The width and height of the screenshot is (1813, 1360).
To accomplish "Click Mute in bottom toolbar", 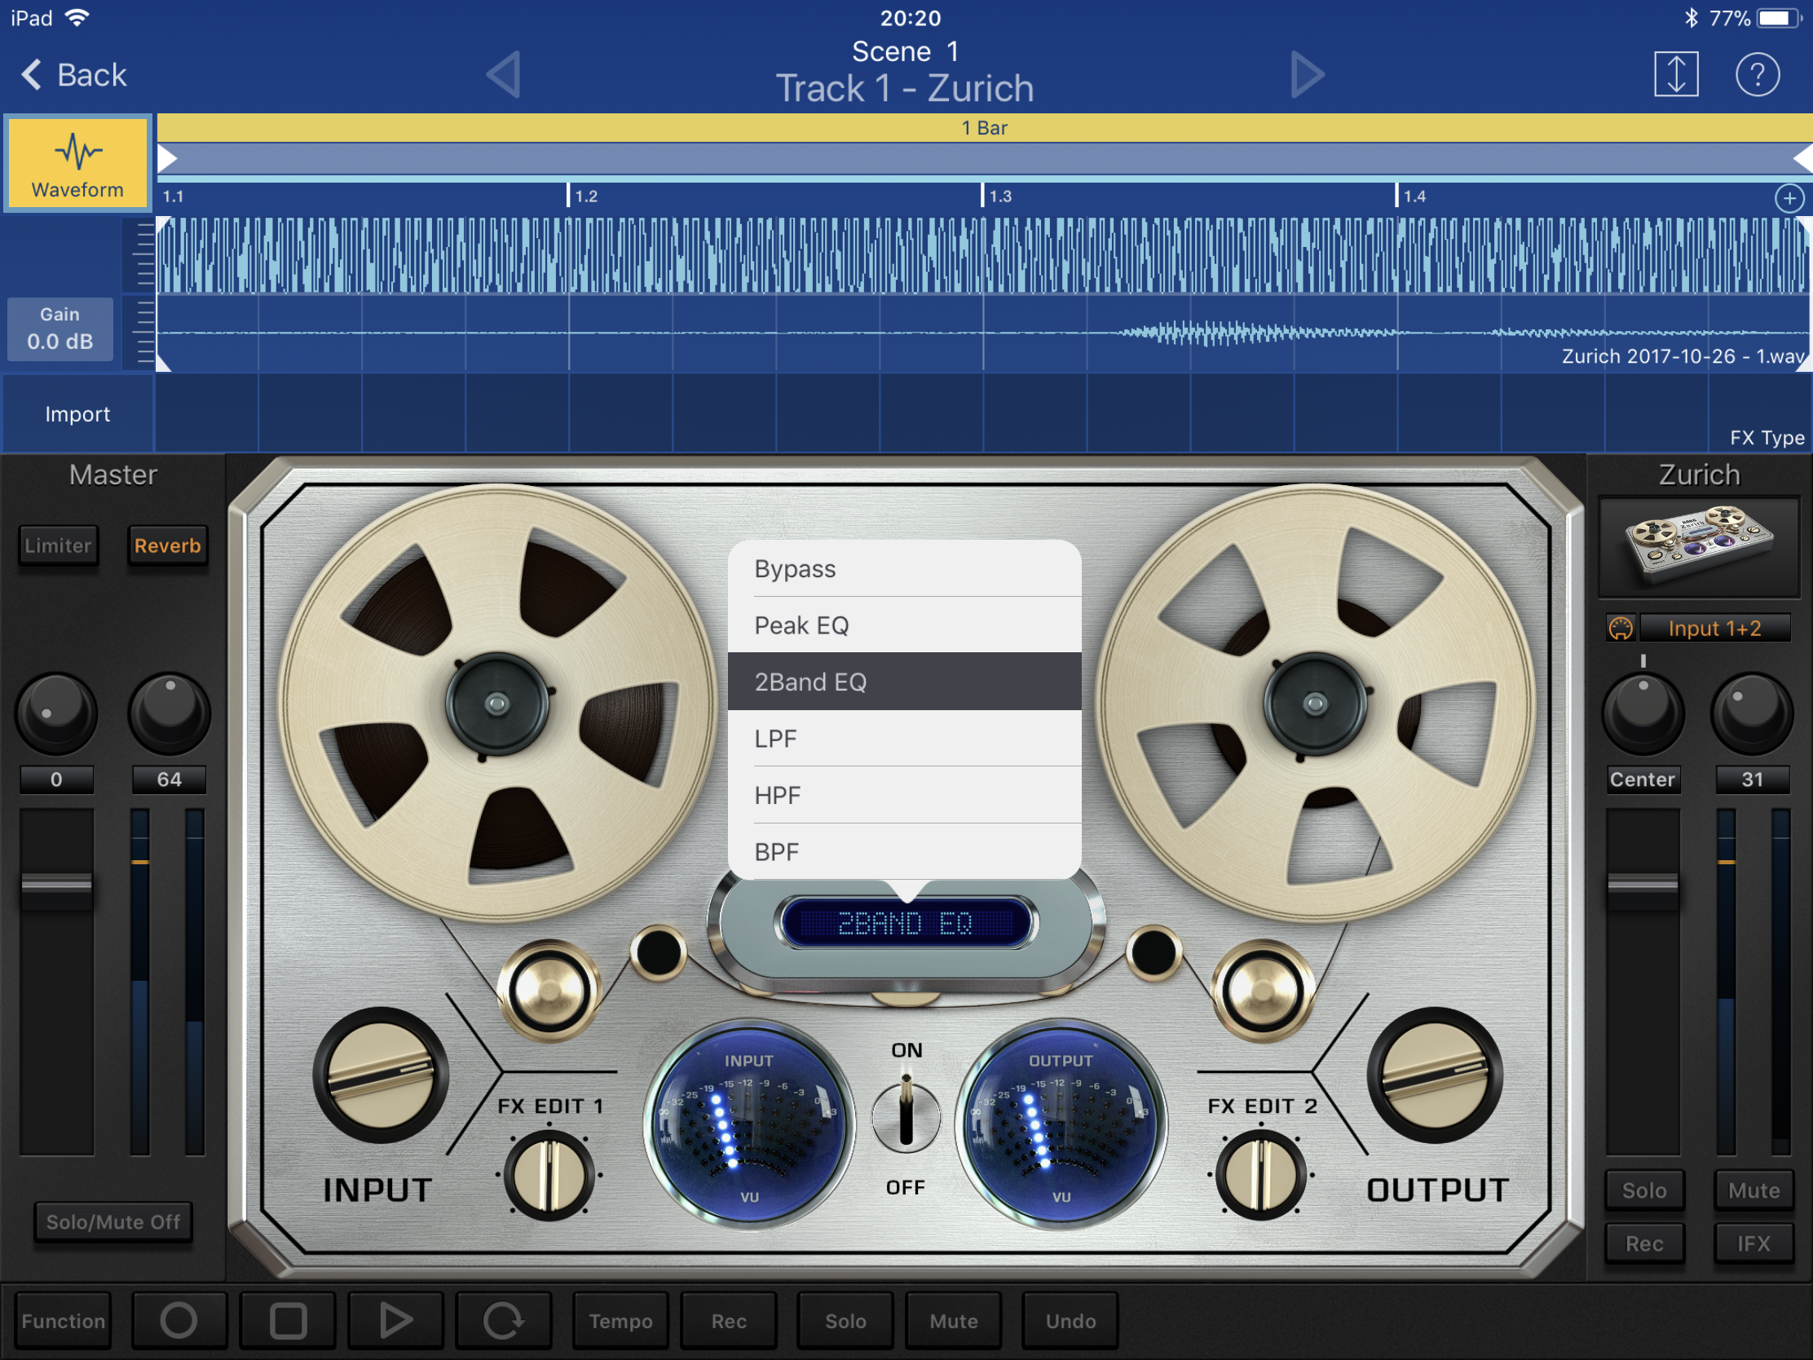I will tap(953, 1321).
